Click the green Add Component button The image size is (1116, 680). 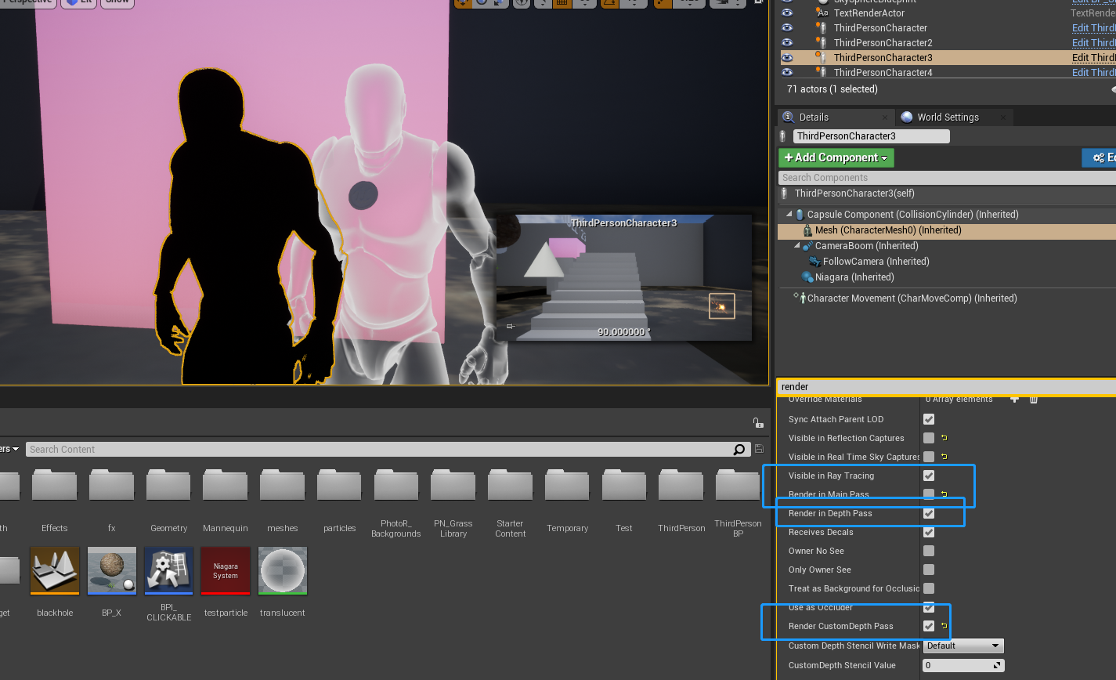(835, 157)
